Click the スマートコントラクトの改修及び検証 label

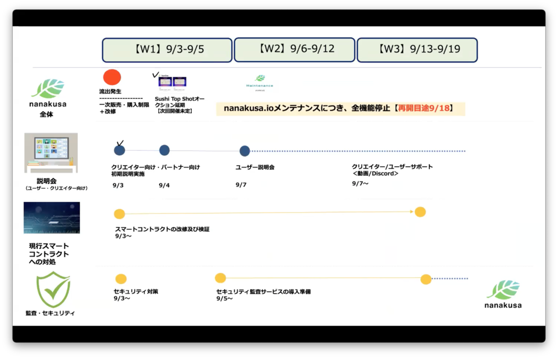(162, 229)
